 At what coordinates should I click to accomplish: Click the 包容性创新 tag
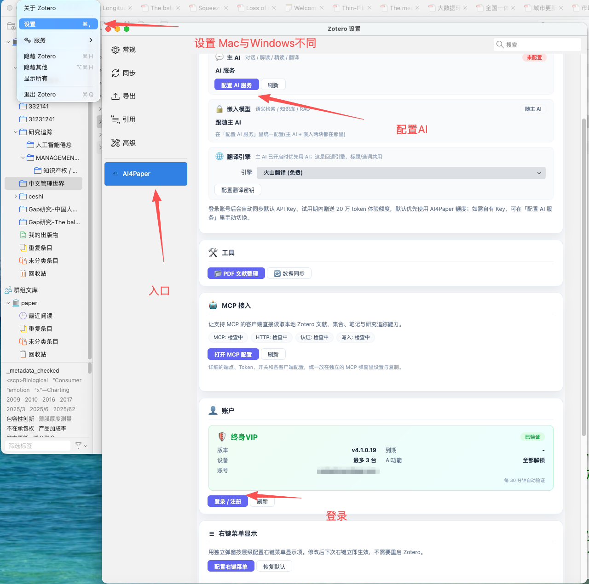(20, 419)
